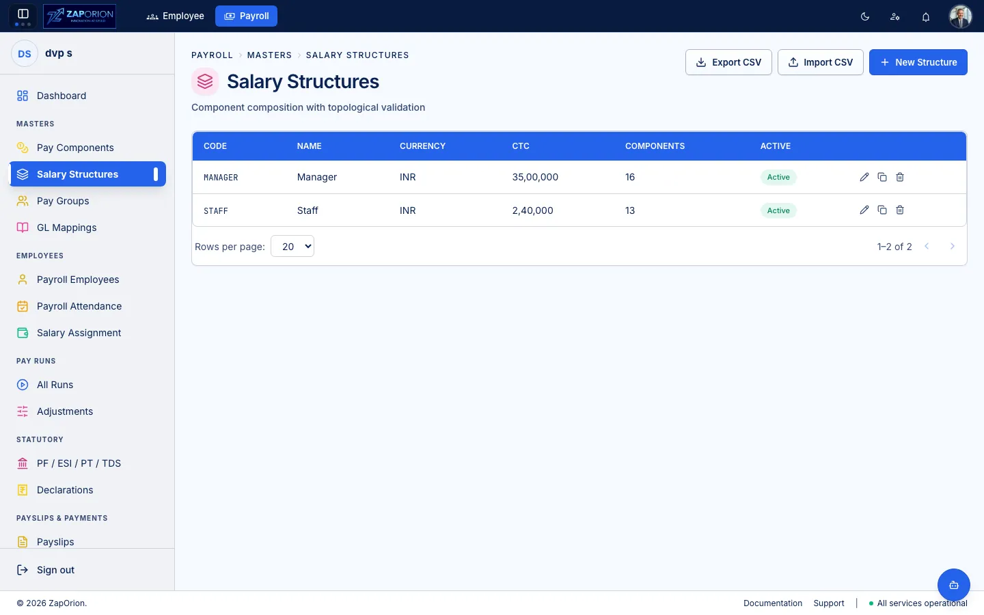The width and height of the screenshot is (984, 615).
Task: Click the ZapOrion logo
Action: [x=79, y=16]
